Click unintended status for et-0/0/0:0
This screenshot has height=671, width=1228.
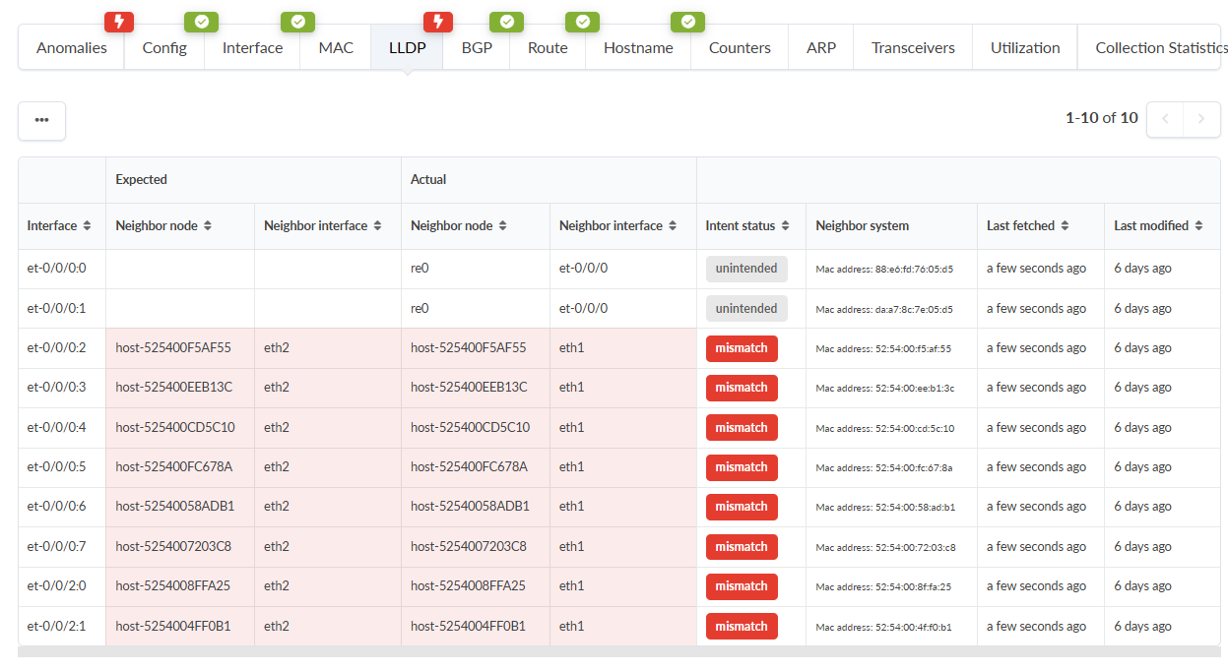click(746, 269)
